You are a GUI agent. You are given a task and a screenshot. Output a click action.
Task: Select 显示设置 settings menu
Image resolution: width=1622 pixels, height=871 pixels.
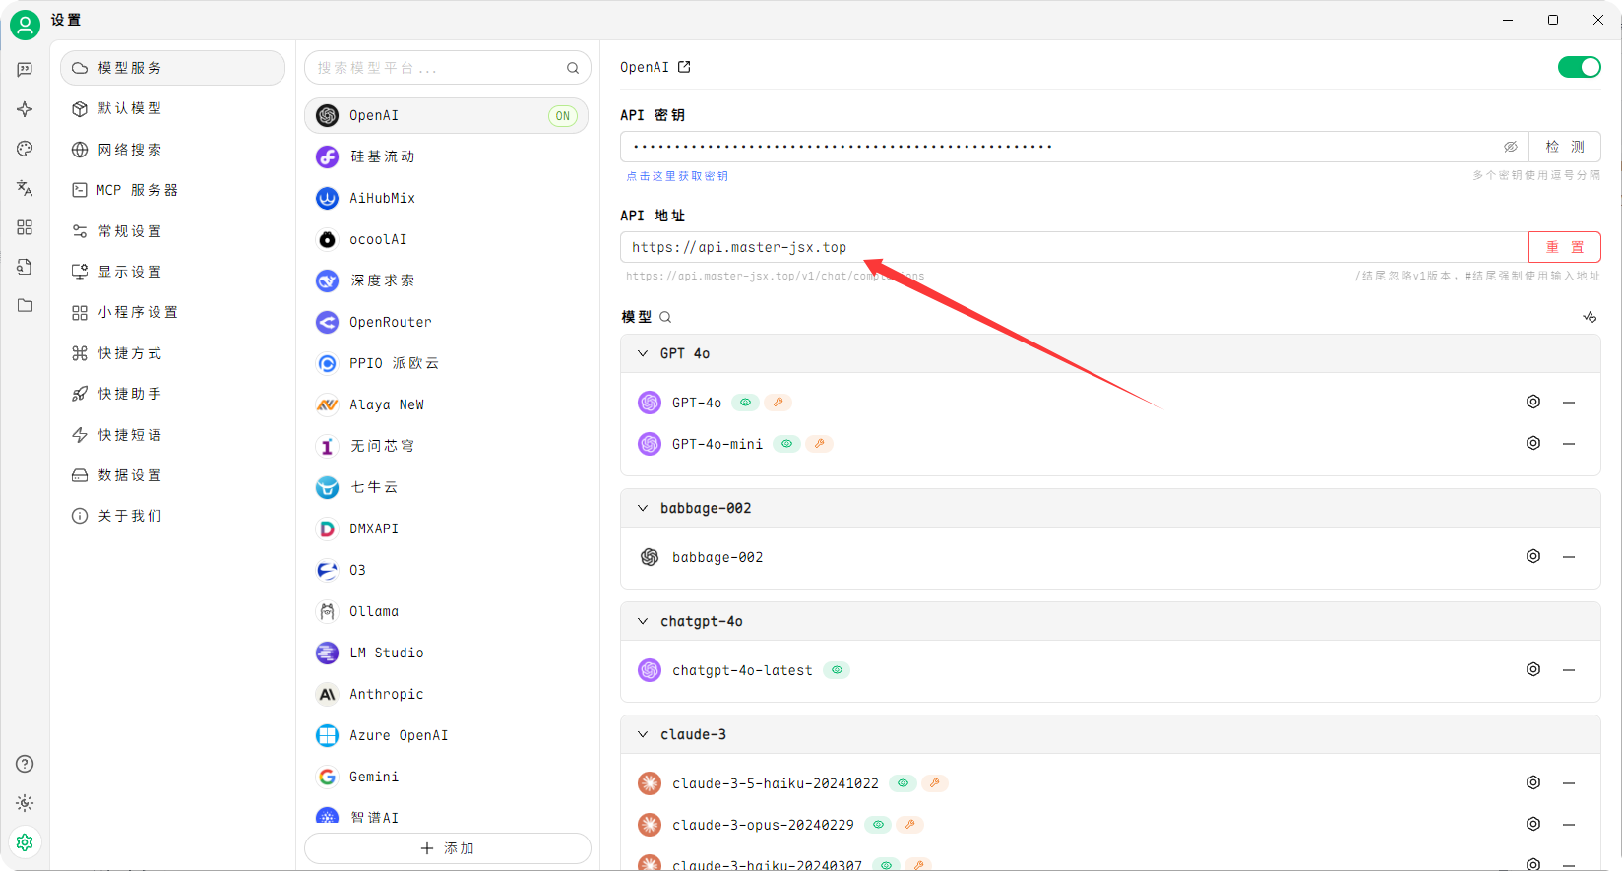click(172, 272)
